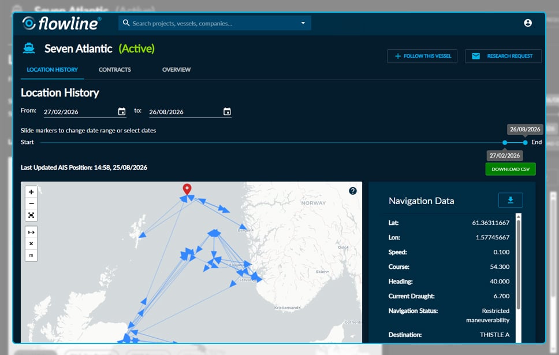Image resolution: width=559 pixels, height=355 pixels.
Task: Open the to date calendar picker
Action: [x=227, y=112]
